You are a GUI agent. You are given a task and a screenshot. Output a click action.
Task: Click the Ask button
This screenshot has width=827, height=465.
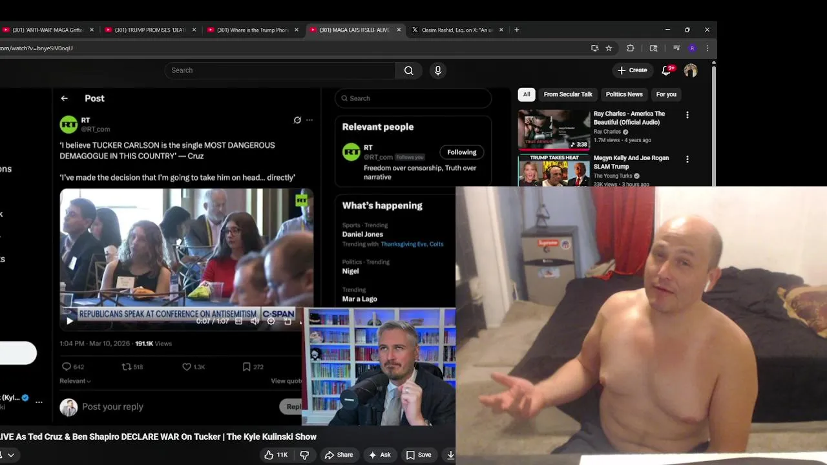click(x=379, y=455)
